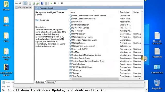The height and width of the screenshot is (92, 165).
Task: Open the Recycle Bin
Action: click(x=157, y=85)
